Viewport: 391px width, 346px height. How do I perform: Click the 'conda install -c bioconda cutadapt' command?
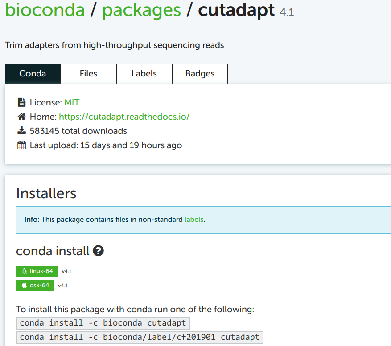103,323
